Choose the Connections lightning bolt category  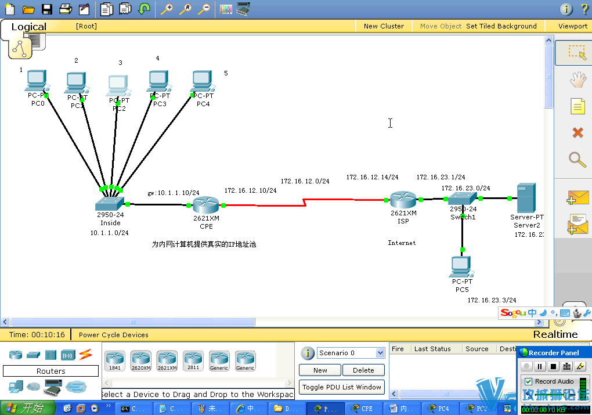pyautogui.click(x=85, y=354)
